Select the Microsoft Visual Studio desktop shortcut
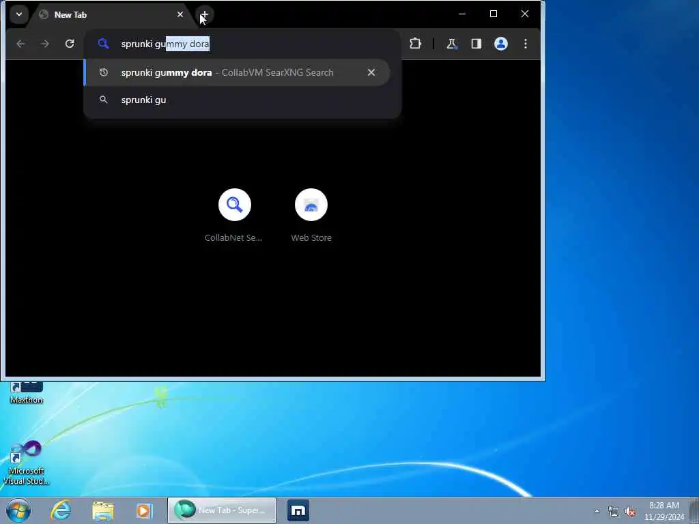This screenshot has height=524, width=699. point(27,463)
